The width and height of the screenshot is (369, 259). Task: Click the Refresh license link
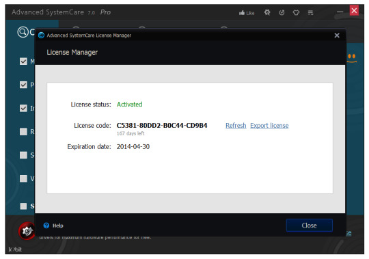pyautogui.click(x=236, y=125)
